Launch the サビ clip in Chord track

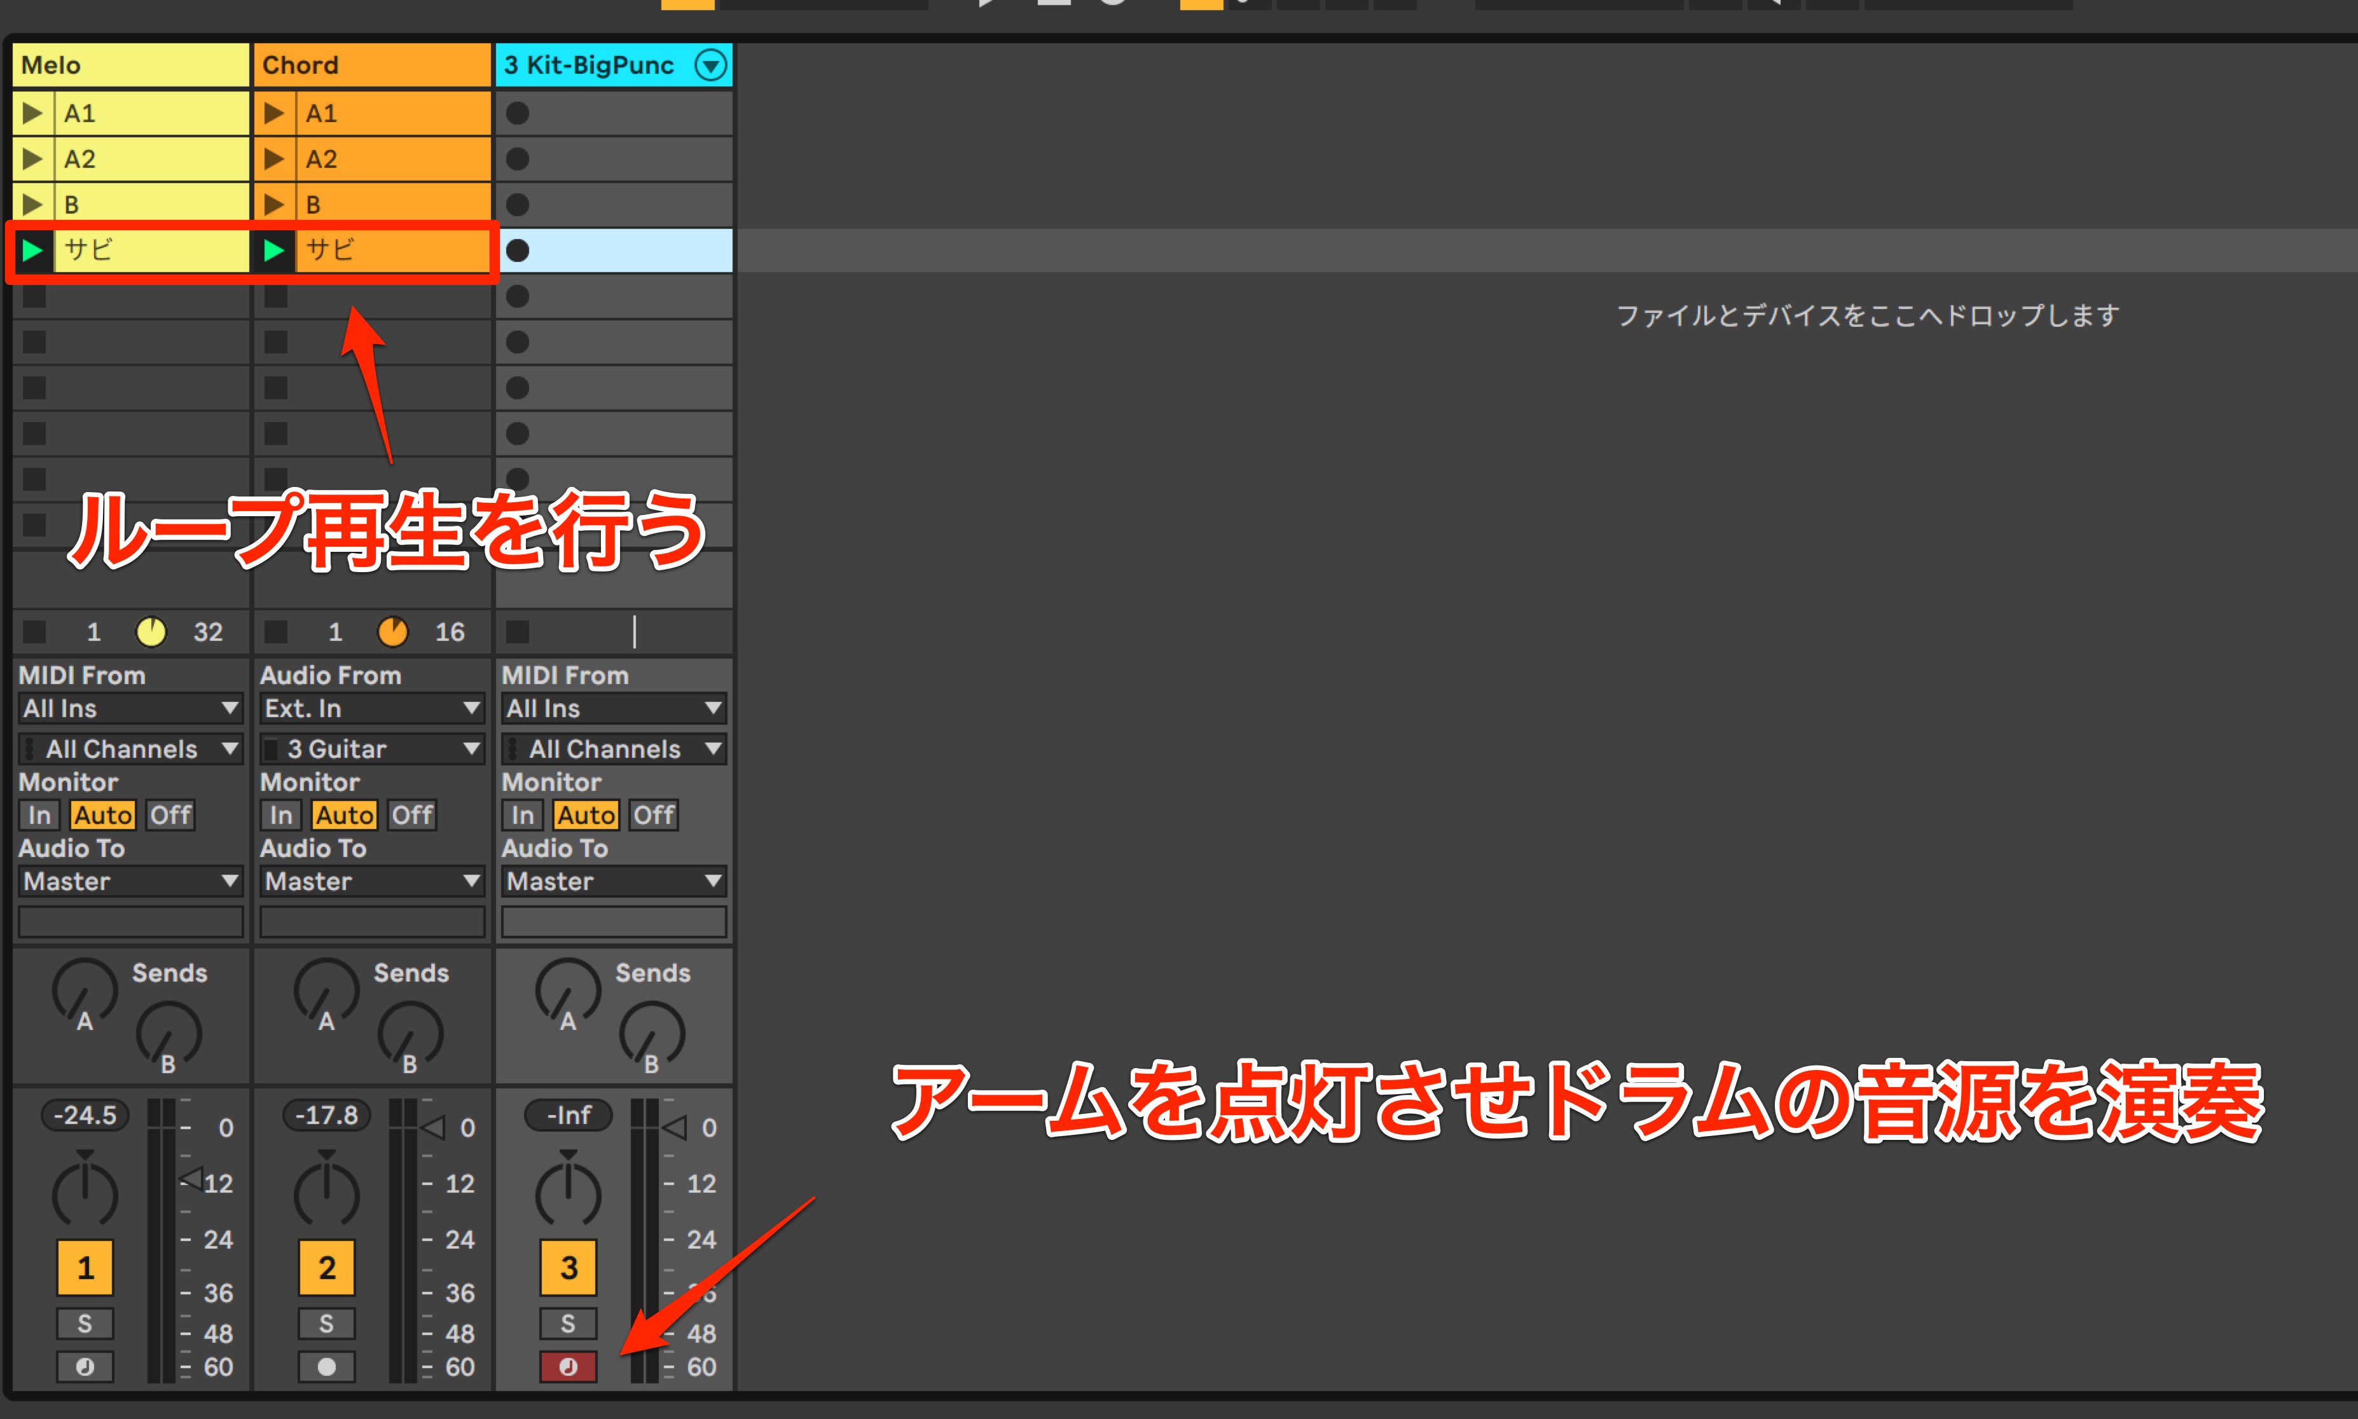(x=275, y=250)
